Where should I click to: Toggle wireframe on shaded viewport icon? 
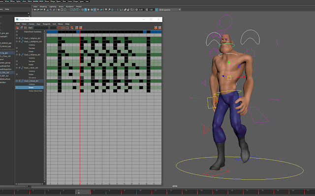(92, 10)
